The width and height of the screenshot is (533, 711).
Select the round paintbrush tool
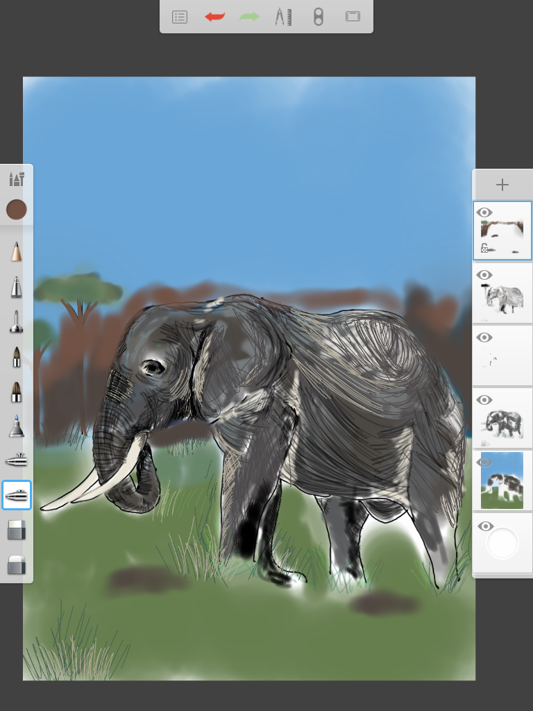pos(17,357)
